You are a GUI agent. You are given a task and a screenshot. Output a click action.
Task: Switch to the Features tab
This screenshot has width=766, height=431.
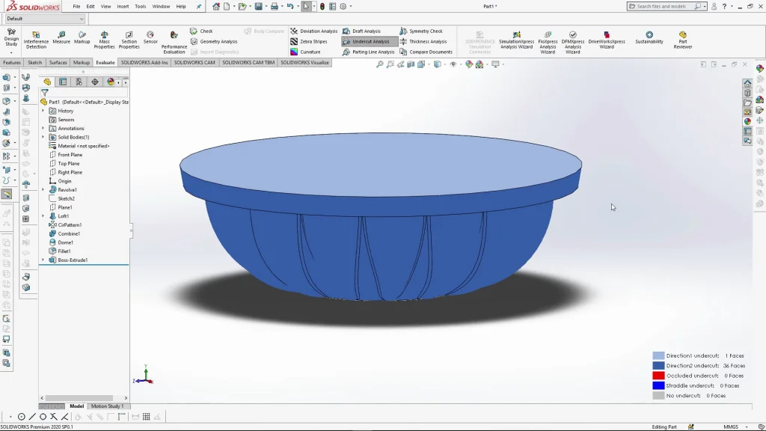tap(12, 63)
